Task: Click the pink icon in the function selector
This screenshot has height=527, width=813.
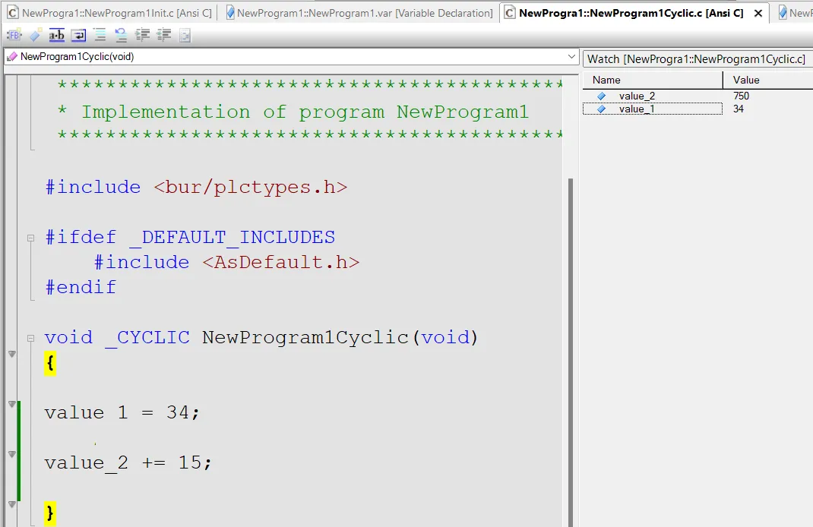Action: pos(12,56)
